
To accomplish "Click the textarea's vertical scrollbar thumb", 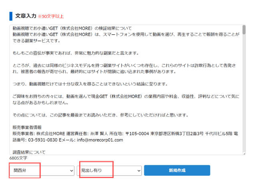I will 244,30.
